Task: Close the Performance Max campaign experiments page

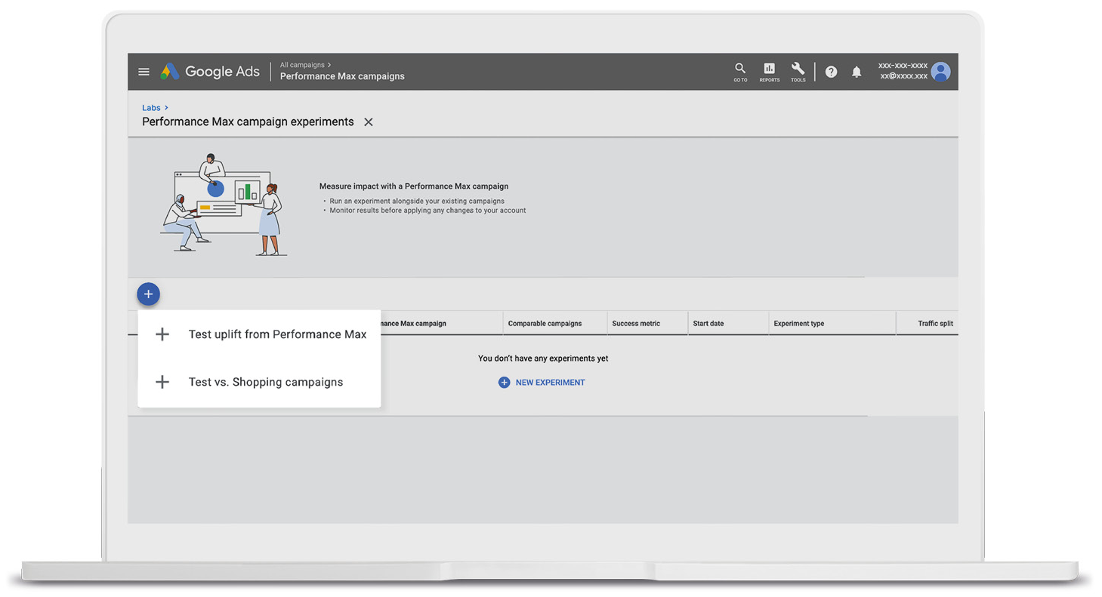Action: click(x=369, y=122)
